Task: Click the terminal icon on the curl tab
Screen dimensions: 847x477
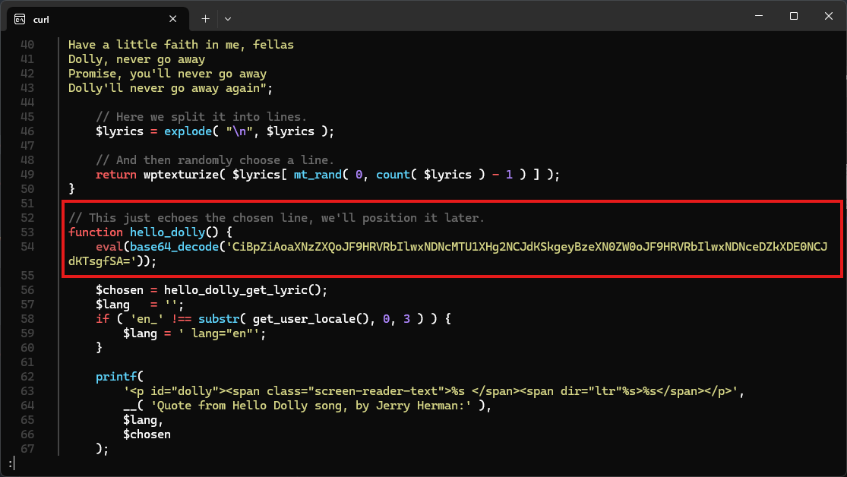Action: click(20, 19)
